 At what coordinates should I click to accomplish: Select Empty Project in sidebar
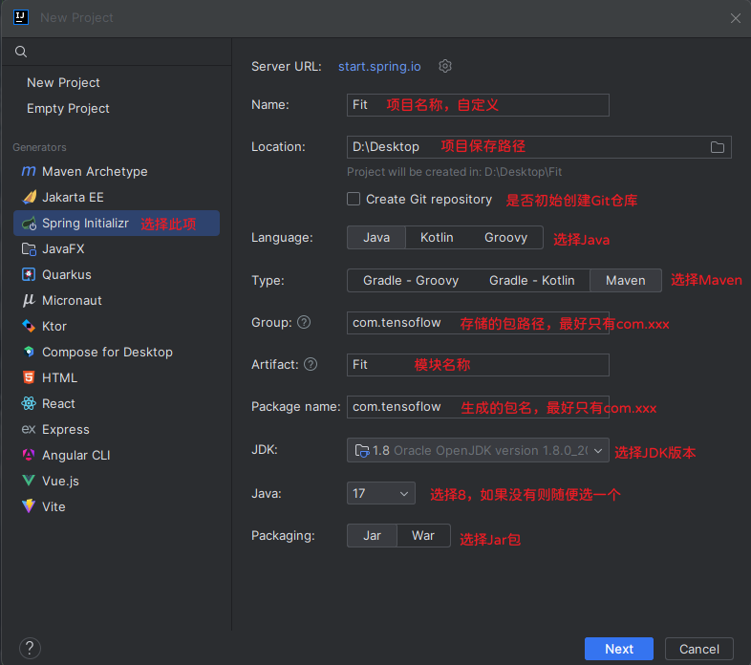68,108
